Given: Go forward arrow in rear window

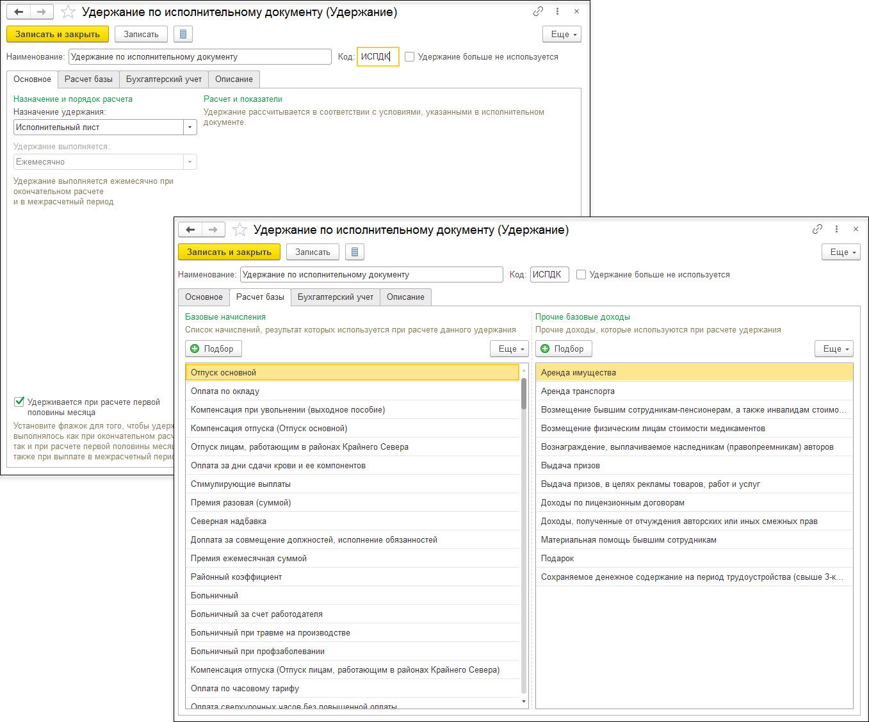Looking at the screenshot, I should [42, 12].
